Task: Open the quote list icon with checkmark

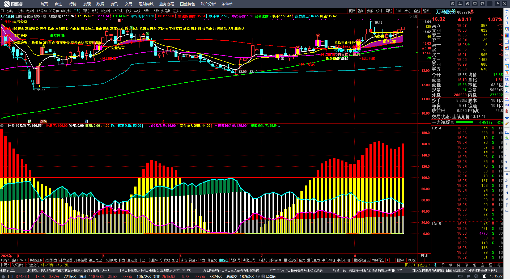Action: 507,29
